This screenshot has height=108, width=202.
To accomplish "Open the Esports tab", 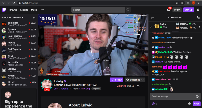I will pos(24,10).
